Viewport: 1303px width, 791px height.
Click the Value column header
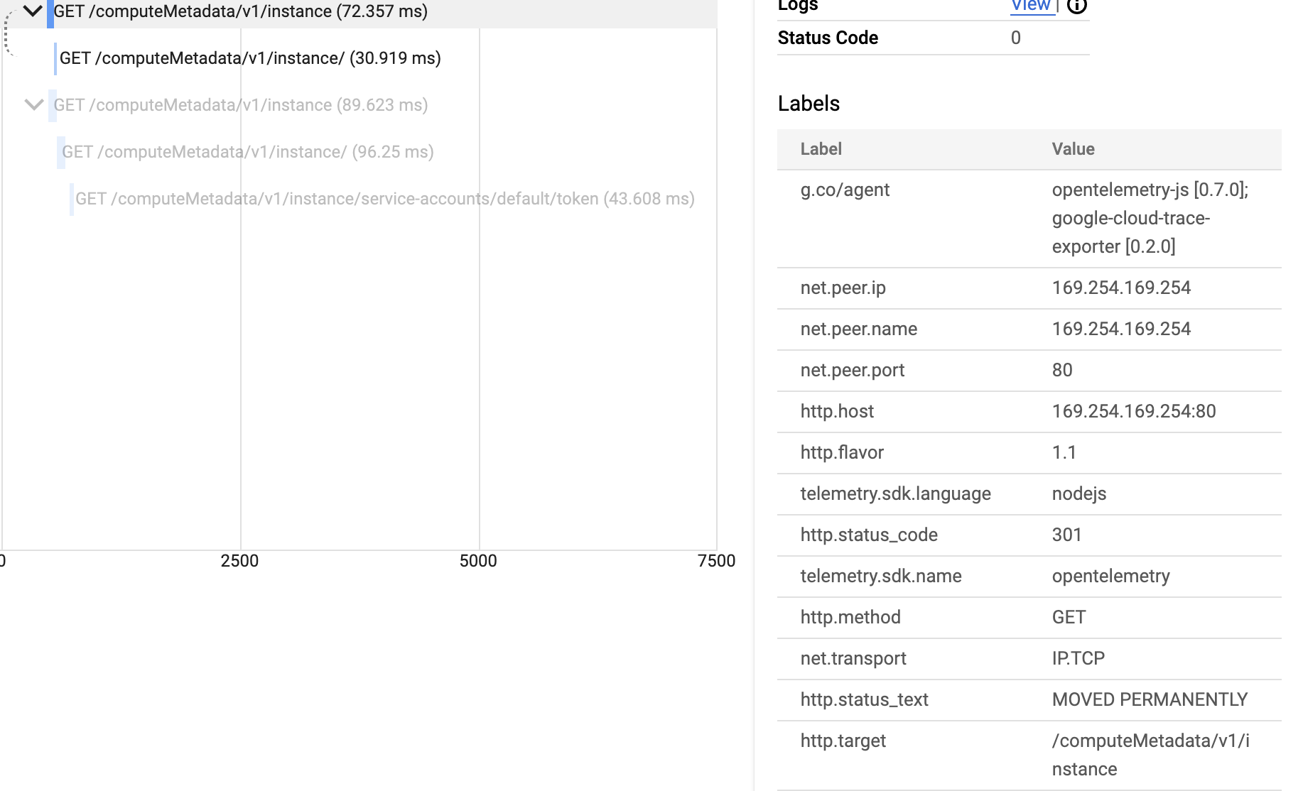click(x=1073, y=149)
